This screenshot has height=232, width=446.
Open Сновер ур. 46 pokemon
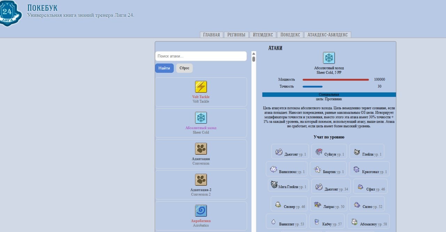(x=289, y=204)
